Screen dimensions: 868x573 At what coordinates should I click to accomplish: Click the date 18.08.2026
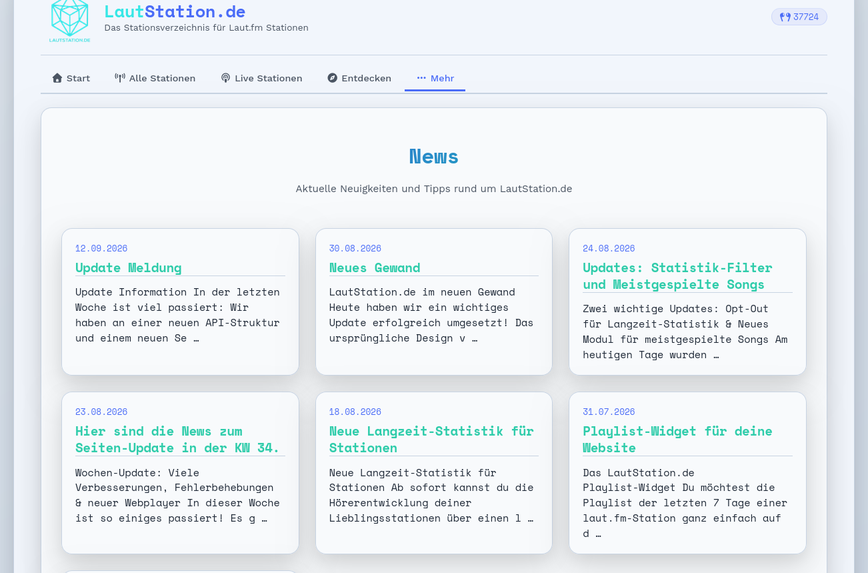click(x=355, y=412)
